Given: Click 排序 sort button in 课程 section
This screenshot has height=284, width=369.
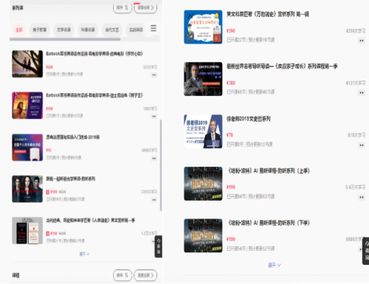Looking at the screenshot, I should coord(123,275).
